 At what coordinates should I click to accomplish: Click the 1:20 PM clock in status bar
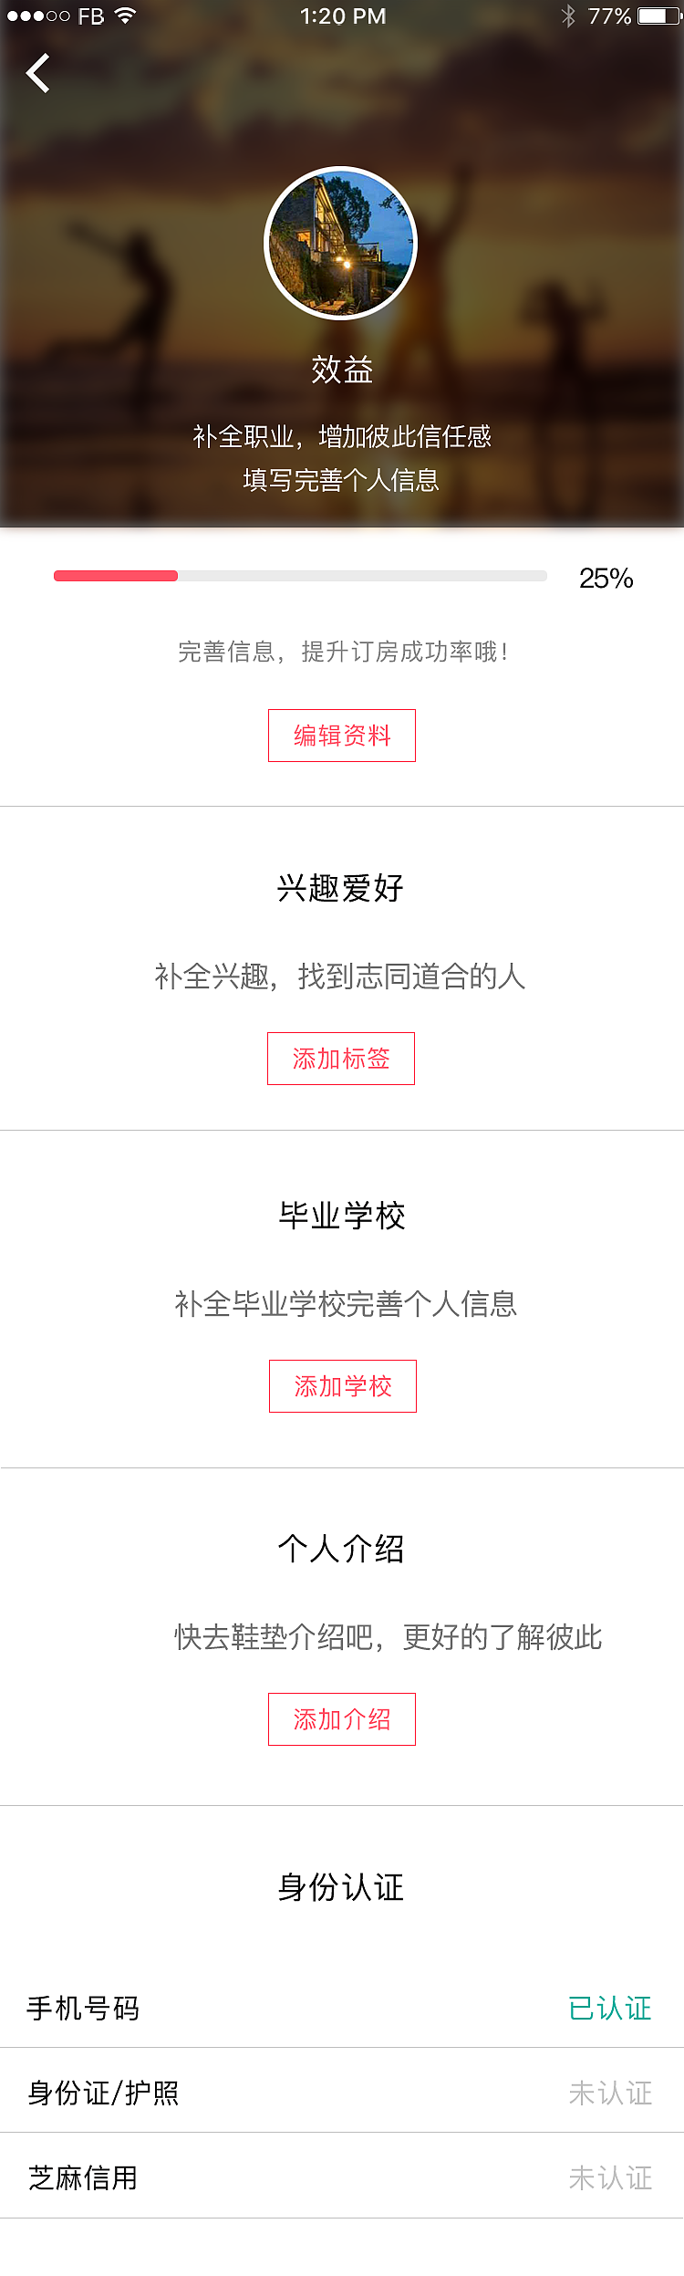point(341,16)
